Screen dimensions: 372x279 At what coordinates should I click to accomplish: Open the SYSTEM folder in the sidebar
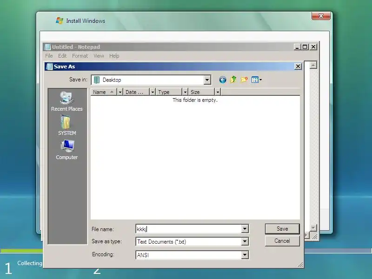67,125
